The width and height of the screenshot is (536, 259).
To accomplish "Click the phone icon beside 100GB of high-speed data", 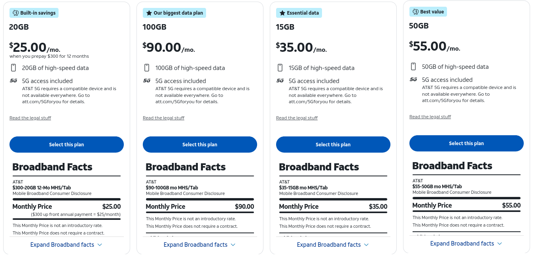I will 147,68.
